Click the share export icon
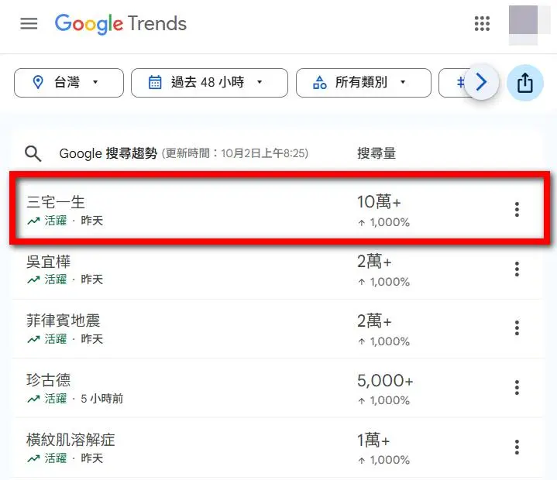 point(524,82)
